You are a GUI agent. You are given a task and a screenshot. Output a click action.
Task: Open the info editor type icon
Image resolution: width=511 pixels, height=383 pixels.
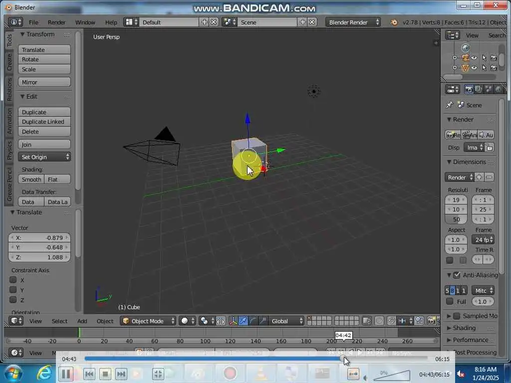click(x=15, y=22)
